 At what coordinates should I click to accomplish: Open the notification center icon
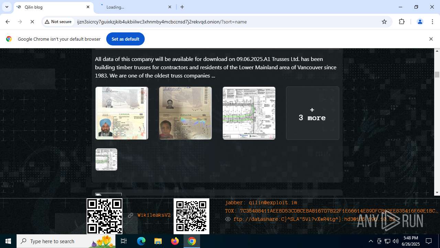click(429, 241)
